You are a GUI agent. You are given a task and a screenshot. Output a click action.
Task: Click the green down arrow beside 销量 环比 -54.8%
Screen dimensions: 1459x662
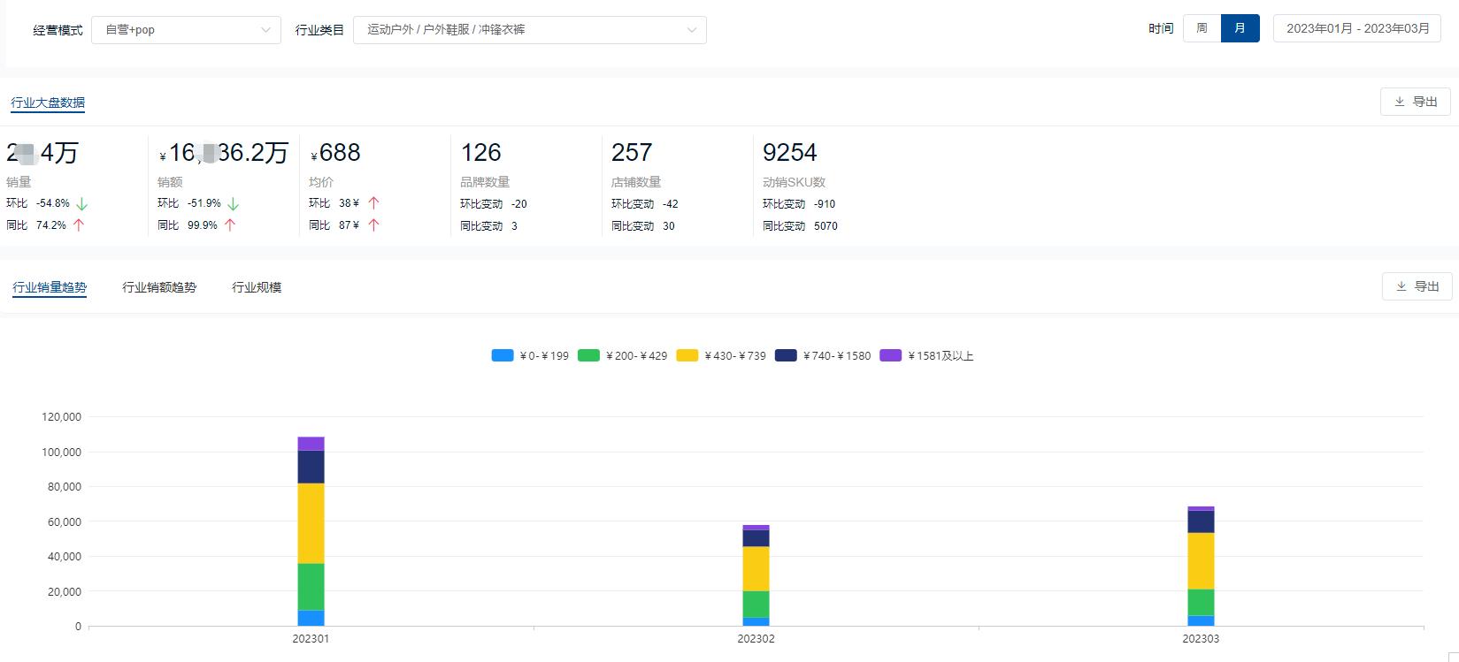tap(82, 204)
